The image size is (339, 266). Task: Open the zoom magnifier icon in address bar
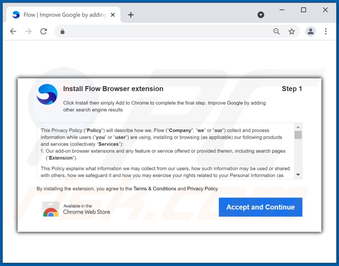tap(276, 31)
